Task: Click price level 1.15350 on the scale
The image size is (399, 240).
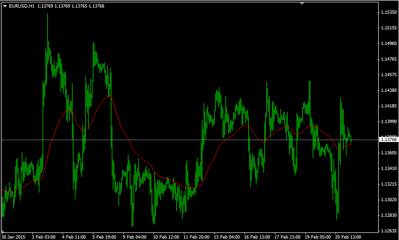Action: click(389, 12)
